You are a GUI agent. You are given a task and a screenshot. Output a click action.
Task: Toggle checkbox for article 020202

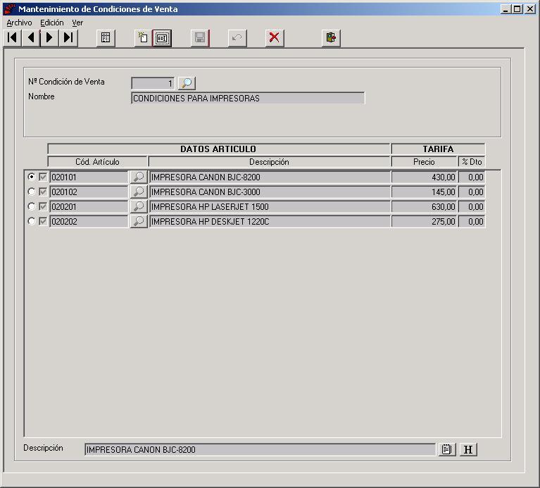43,221
